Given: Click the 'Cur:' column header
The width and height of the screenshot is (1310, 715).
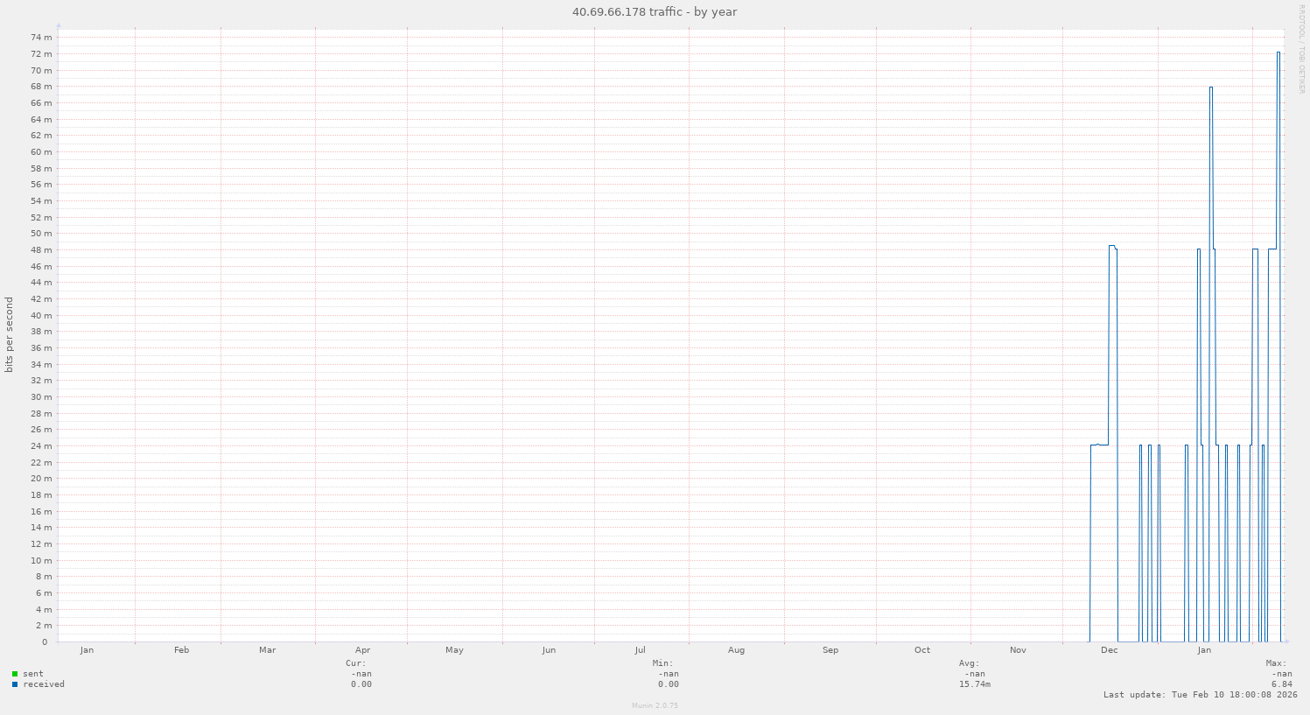Looking at the screenshot, I should (x=355, y=663).
